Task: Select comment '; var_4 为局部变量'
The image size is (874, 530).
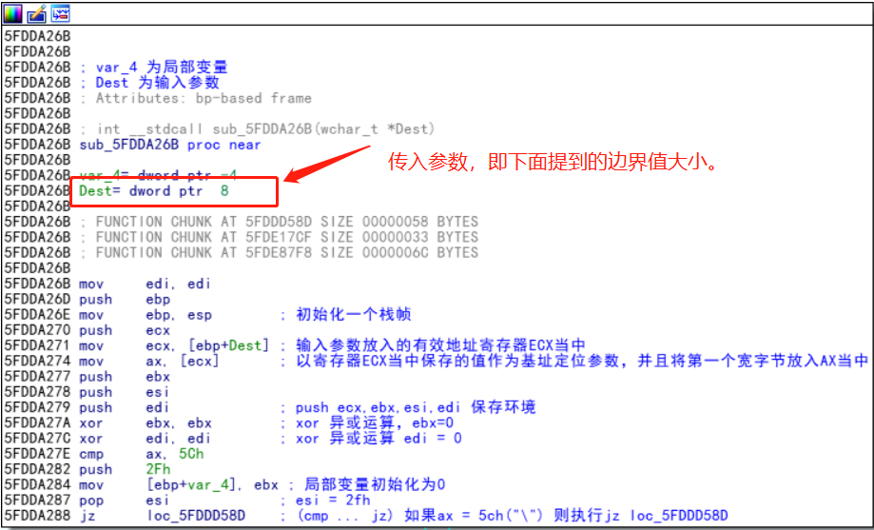Action: (153, 68)
